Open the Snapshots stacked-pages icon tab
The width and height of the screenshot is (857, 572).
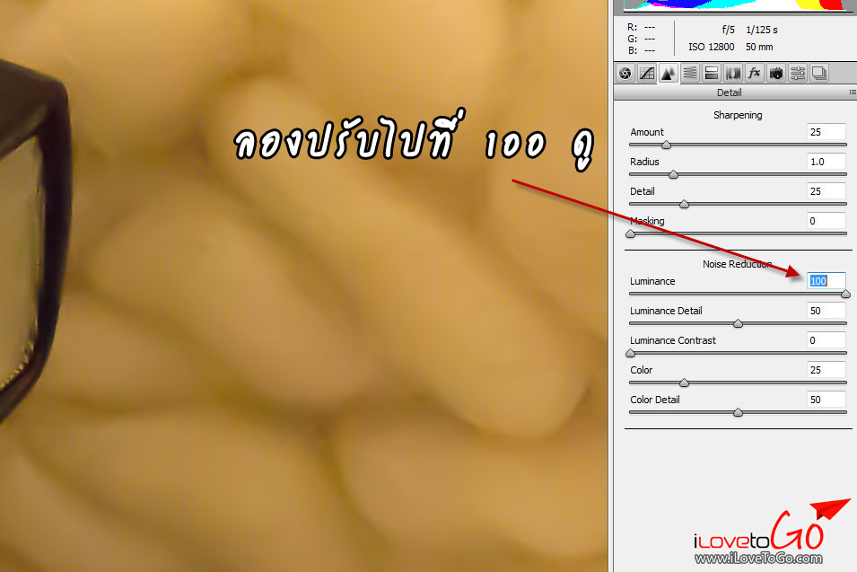(x=819, y=73)
